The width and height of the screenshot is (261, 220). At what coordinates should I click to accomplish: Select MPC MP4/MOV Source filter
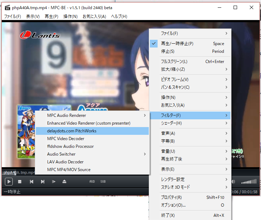tap(93, 170)
